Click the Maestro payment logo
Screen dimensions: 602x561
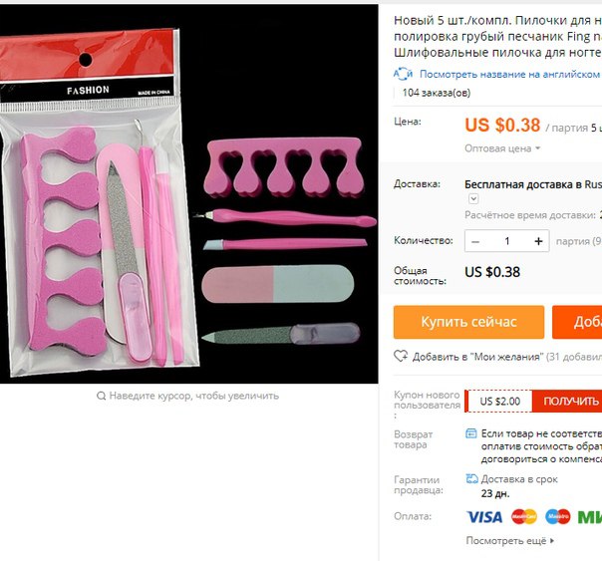coord(558,516)
